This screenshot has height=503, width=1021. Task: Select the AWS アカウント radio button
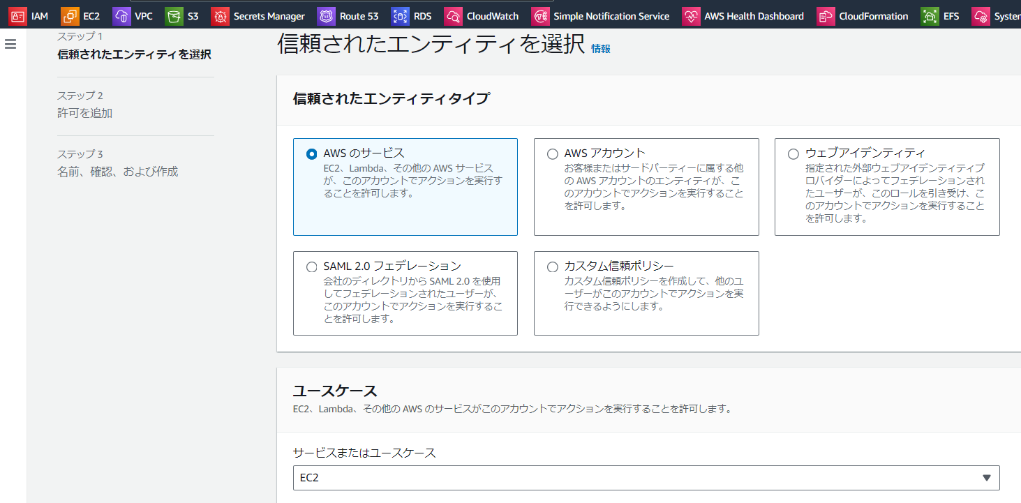[553, 154]
